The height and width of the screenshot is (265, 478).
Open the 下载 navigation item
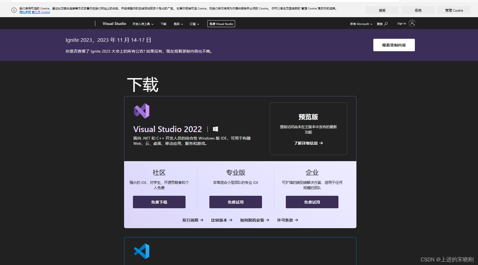(163, 24)
